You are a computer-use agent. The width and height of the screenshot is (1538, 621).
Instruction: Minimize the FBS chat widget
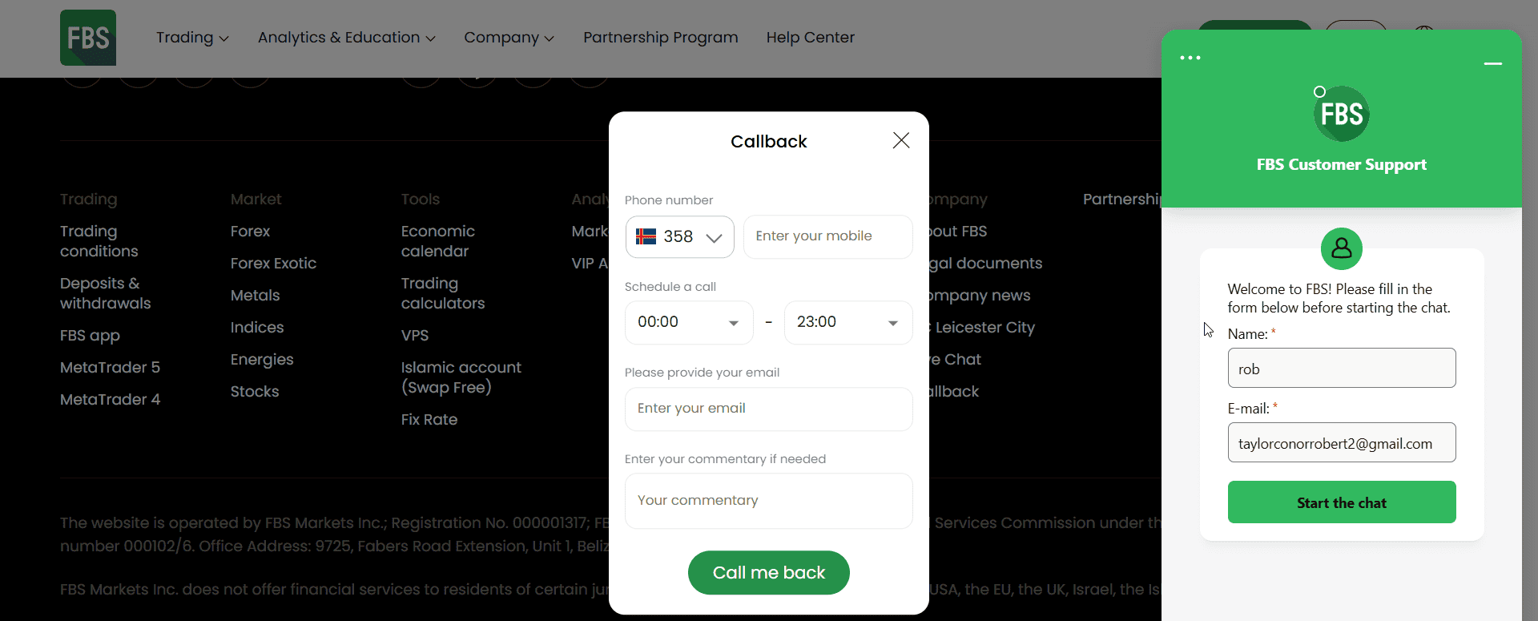[x=1493, y=63]
